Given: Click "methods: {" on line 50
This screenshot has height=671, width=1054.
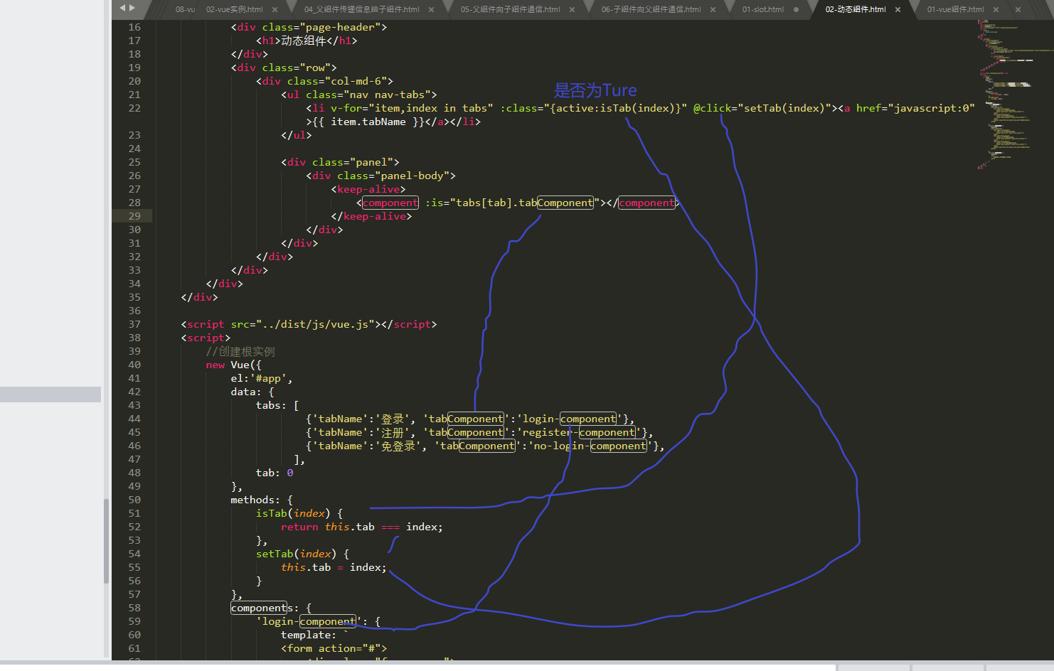Looking at the screenshot, I should point(262,500).
